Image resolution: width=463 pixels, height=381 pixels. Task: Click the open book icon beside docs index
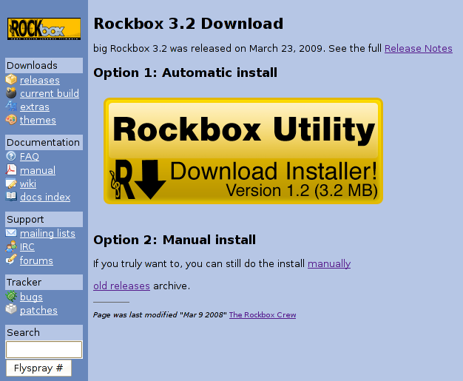click(11, 196)
